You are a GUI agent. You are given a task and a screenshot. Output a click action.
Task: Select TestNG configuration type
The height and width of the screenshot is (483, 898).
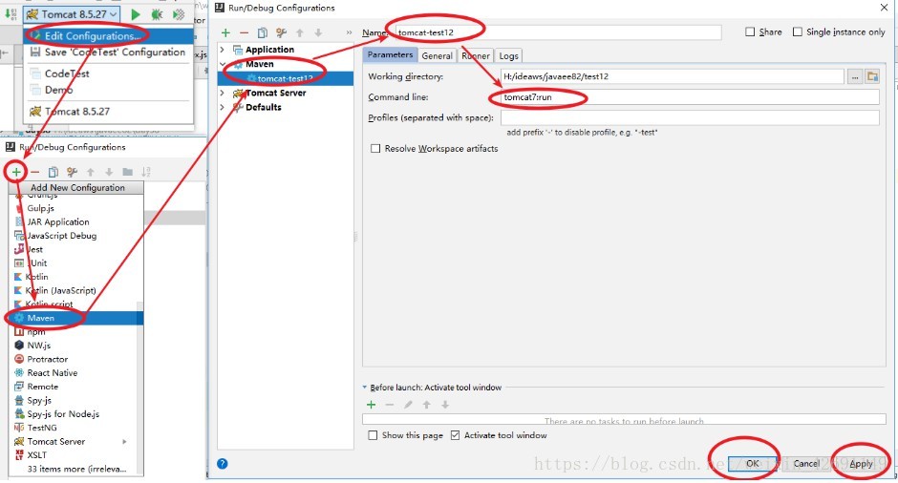point(42,428)
